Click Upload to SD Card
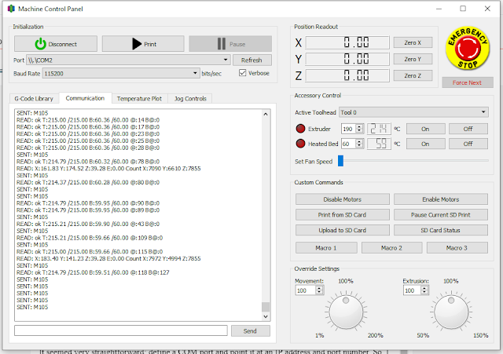 coord(343,230)
